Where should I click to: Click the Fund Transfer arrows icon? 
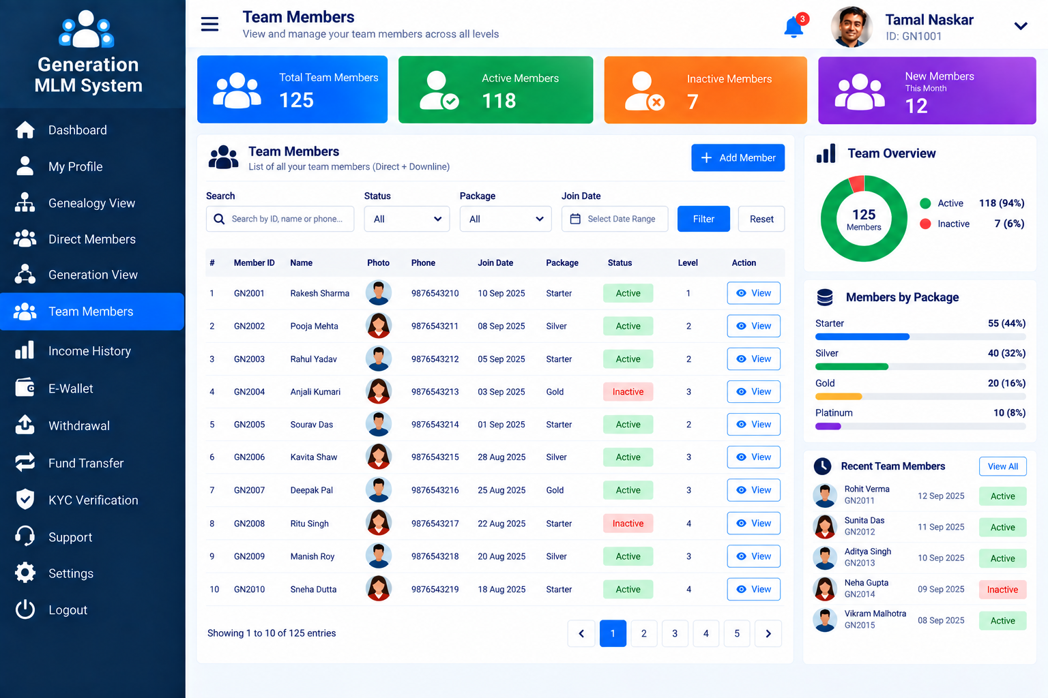pyautogui.click(x=25, y=462)
